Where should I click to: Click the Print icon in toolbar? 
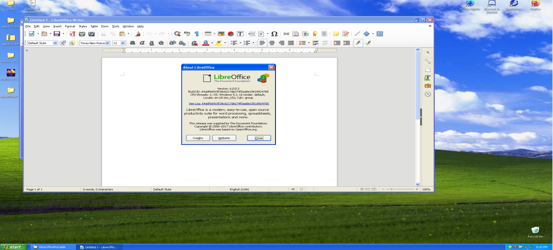tap(82, 34)
